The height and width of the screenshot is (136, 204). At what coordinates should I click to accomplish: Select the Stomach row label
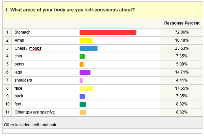(x=22, y=32)
